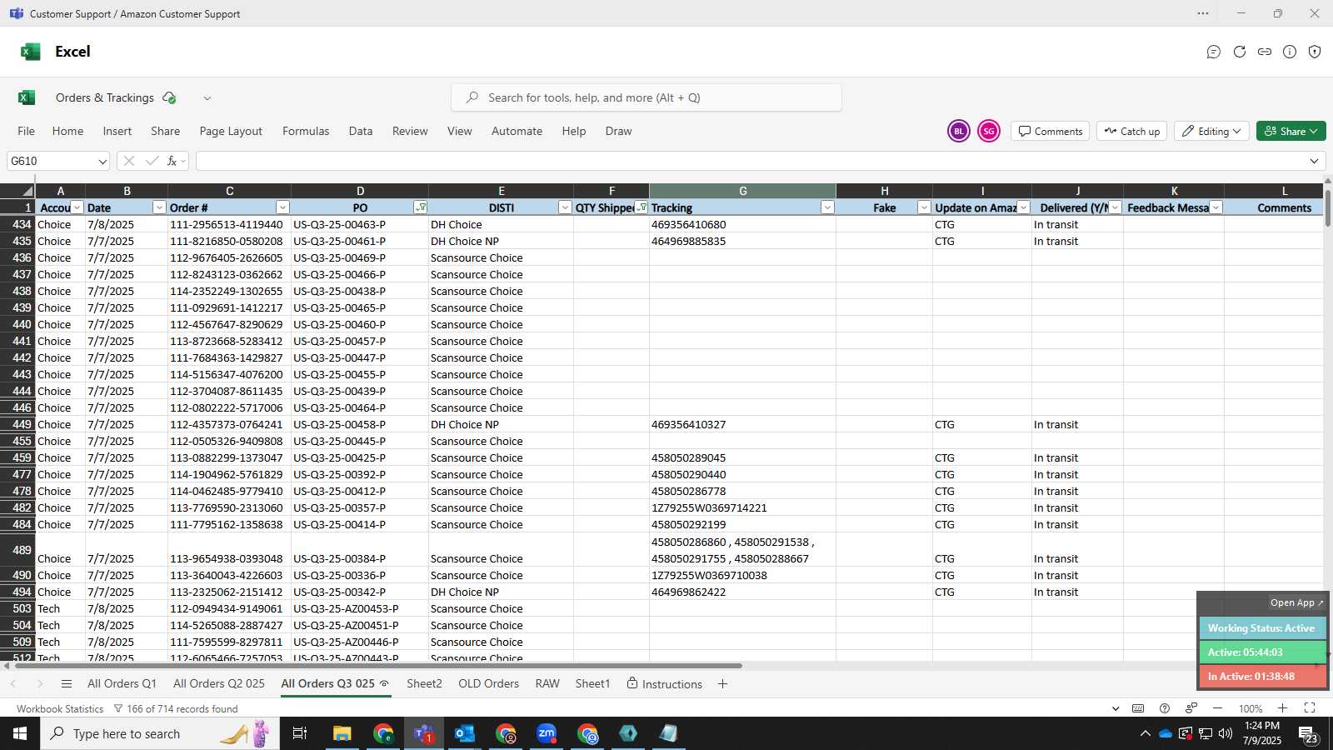Open the DISTI column filter dropdown
The image size is (1333, 750).
click(x=565, y=207)
